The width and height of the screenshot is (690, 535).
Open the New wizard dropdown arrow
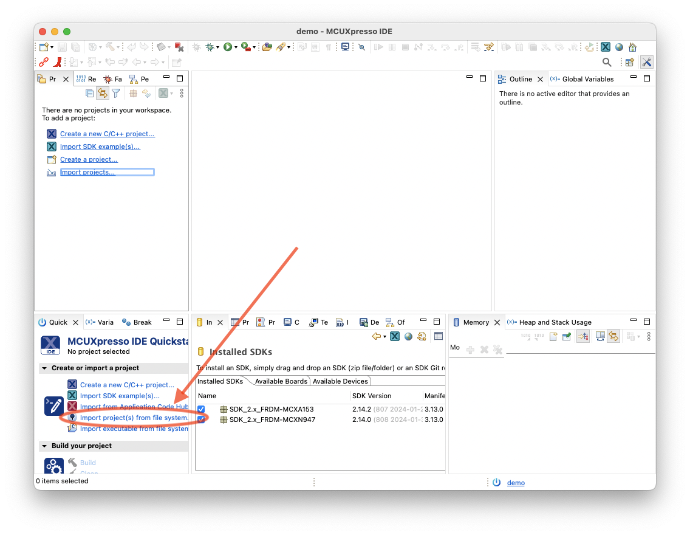[52, 47]
